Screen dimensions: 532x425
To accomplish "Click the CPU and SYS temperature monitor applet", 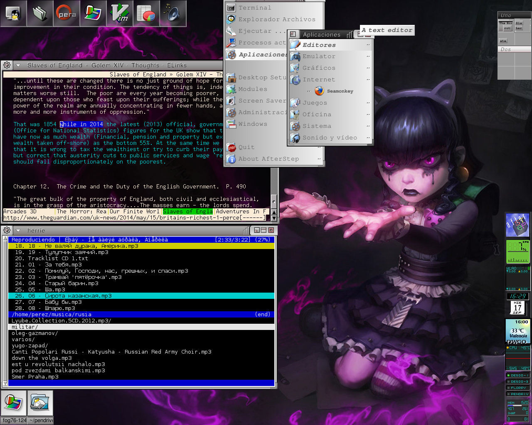I will click(518, 358).
